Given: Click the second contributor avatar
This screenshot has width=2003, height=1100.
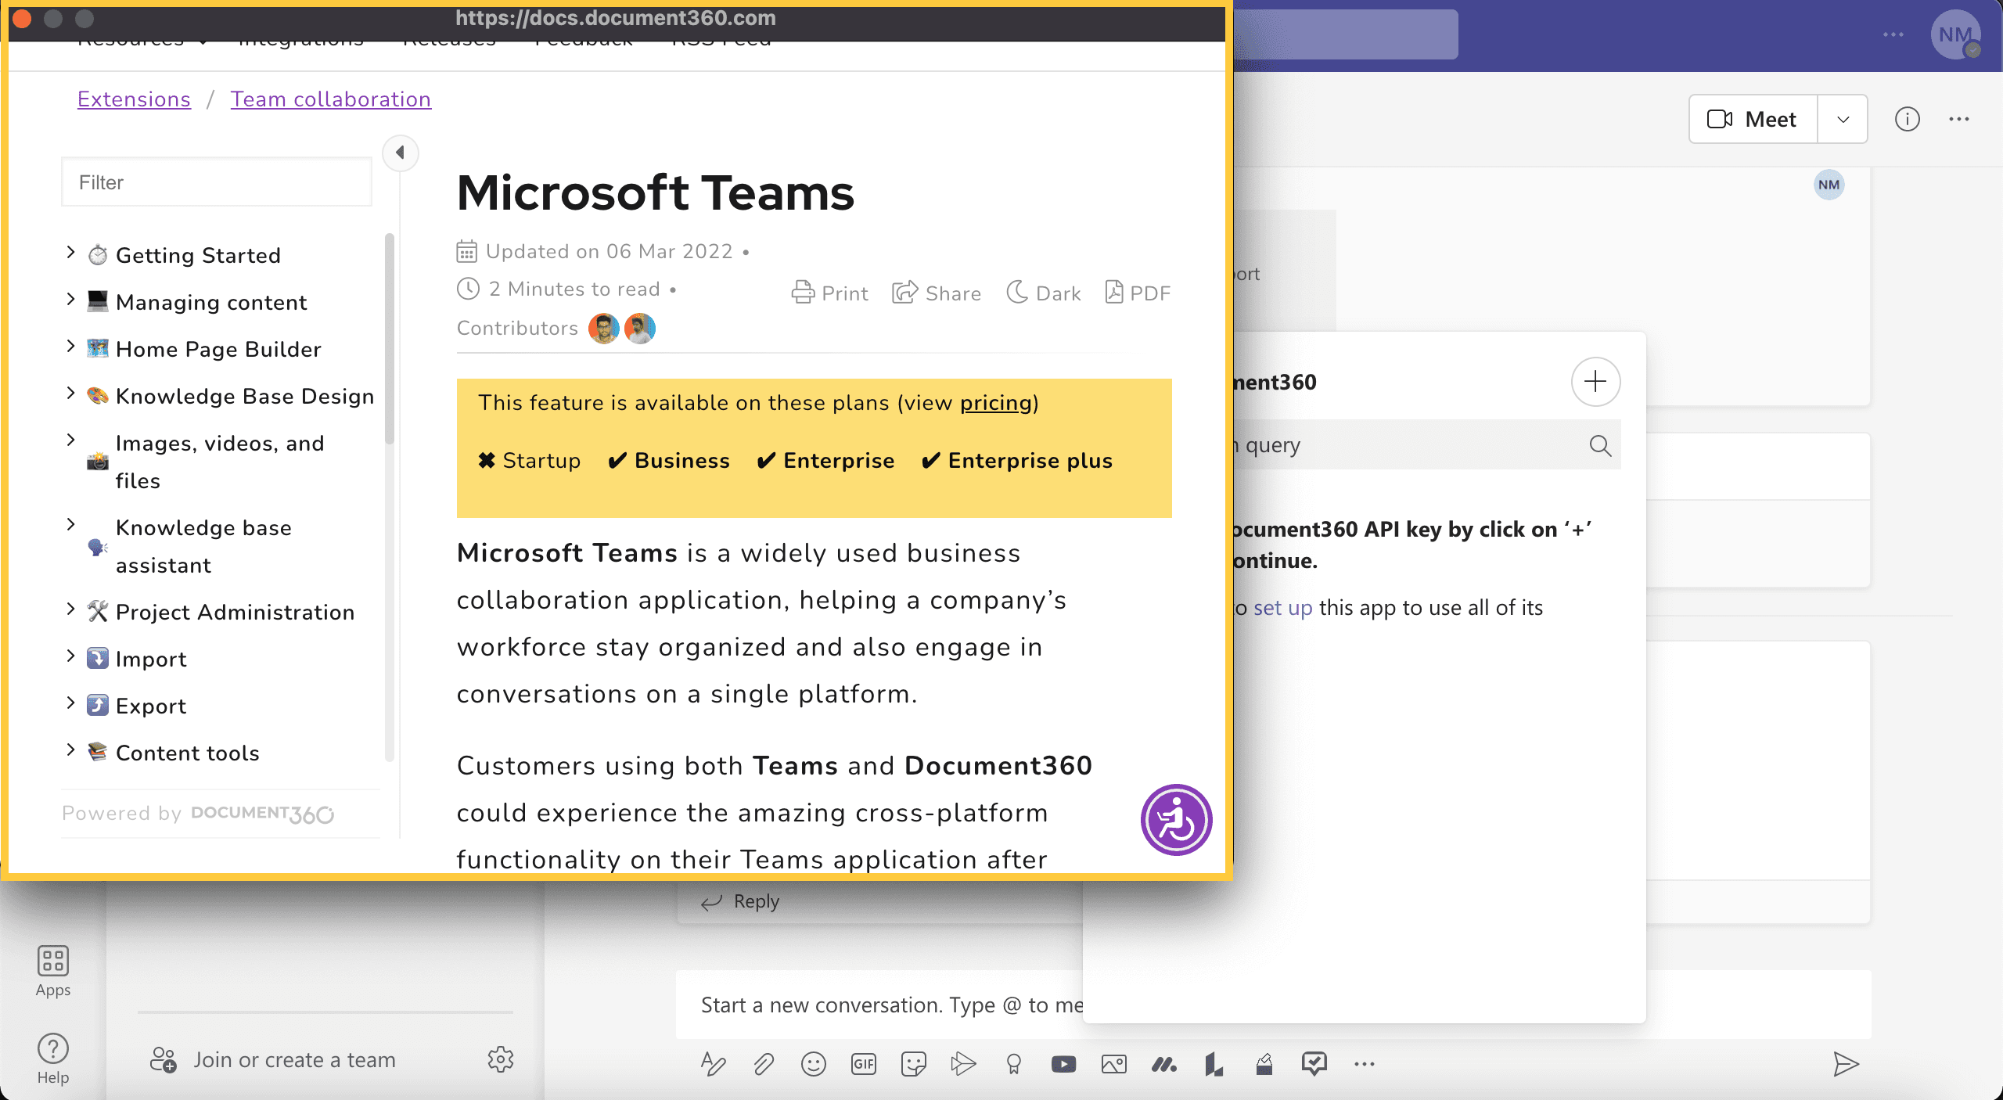Looking at the screenshot, I should click(x=640, y=329).
